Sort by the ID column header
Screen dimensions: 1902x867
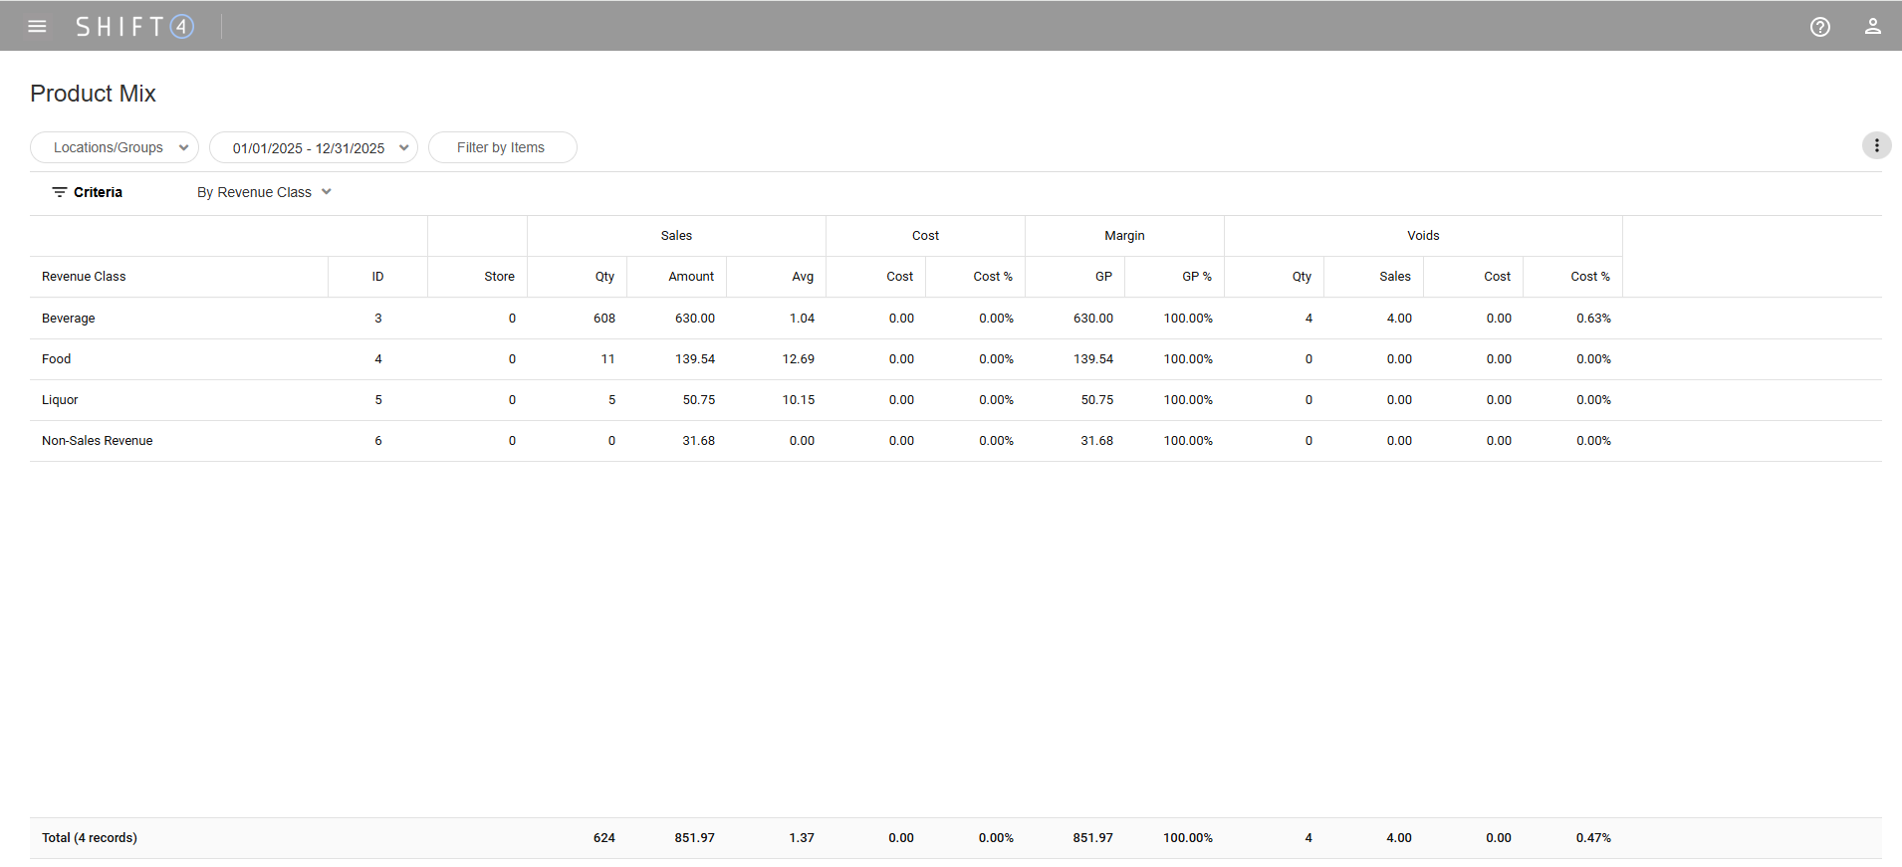[x=377, y=277]
